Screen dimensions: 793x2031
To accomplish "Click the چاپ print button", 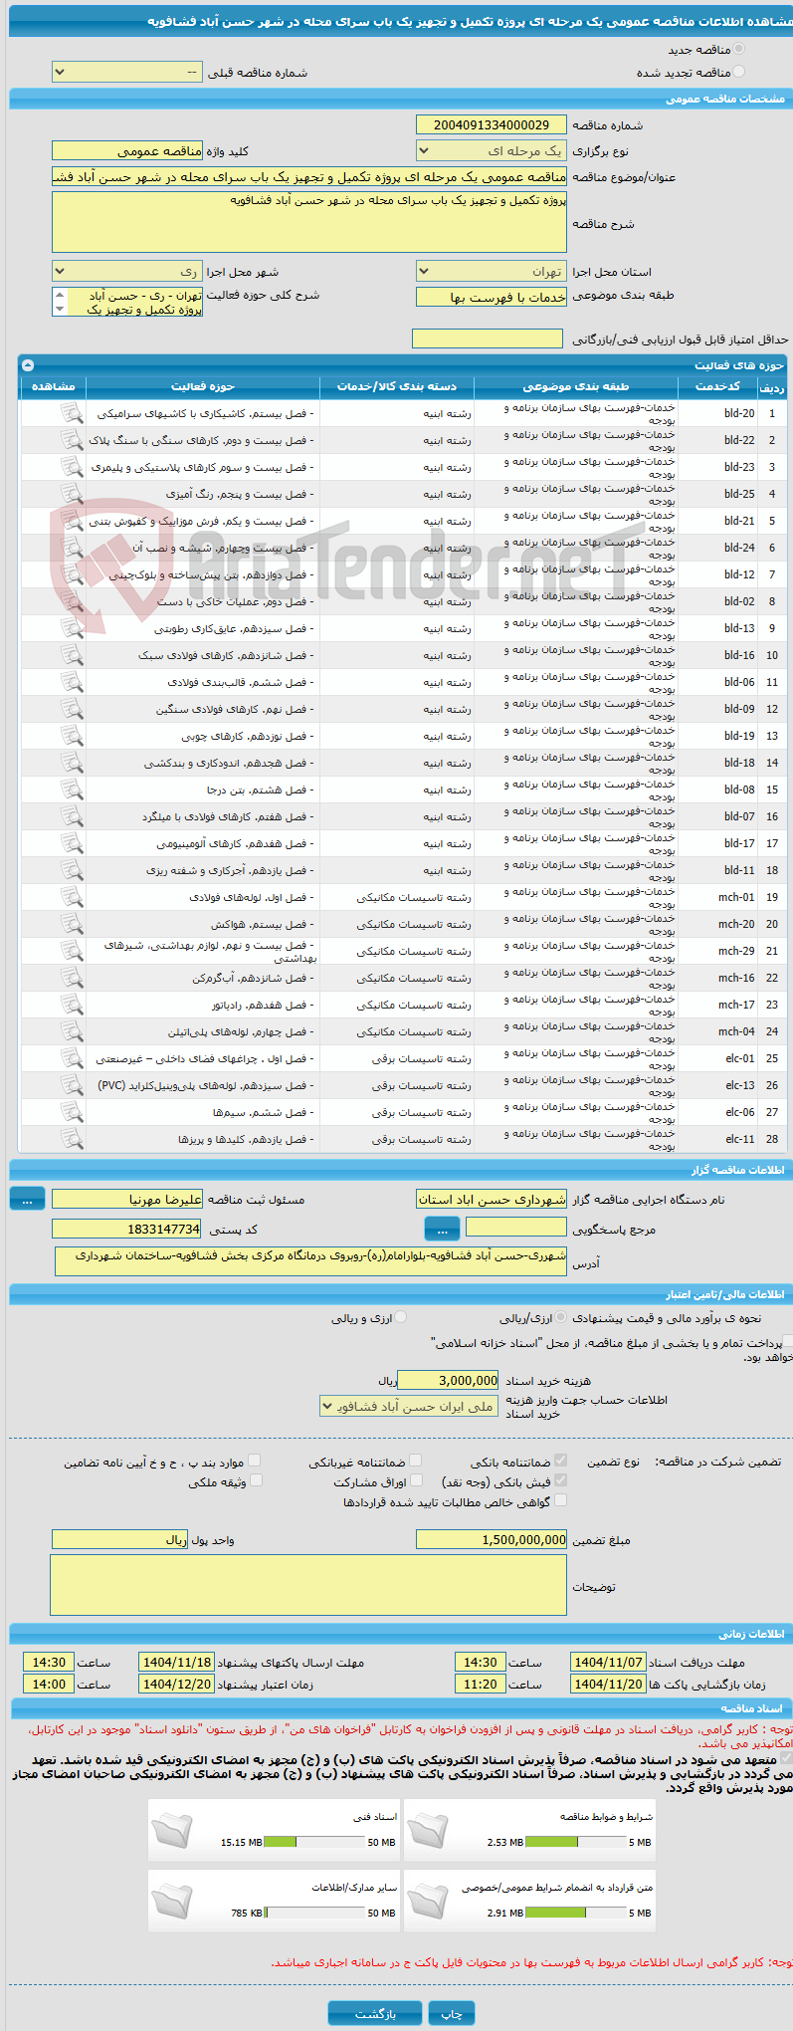I will pyautogui.click(x=452, y=2014).
